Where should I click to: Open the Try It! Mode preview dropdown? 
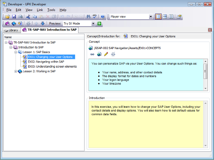93,23
